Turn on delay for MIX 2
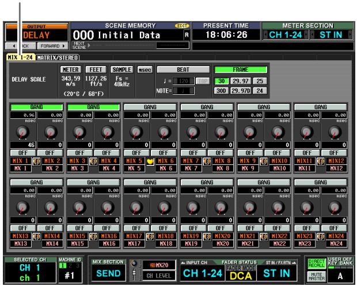The height and width of the screenshot is (286, 357). [50, 153]
